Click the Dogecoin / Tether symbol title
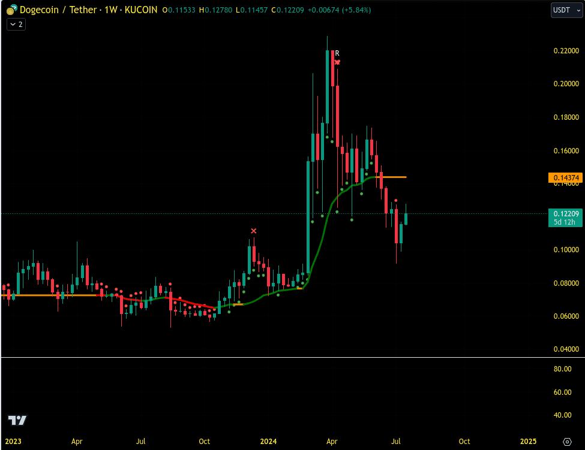 (58, 10)
